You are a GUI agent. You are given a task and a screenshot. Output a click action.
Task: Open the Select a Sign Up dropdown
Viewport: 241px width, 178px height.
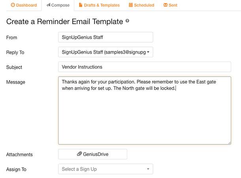105,169
